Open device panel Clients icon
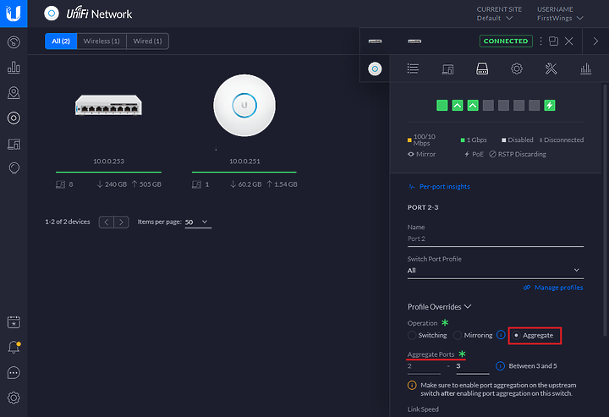Screen dimensions: 609x417 point(447,69)
